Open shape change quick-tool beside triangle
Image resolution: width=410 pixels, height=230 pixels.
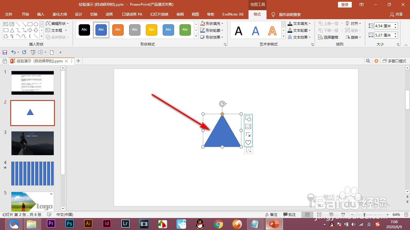[x=248, y=119]
